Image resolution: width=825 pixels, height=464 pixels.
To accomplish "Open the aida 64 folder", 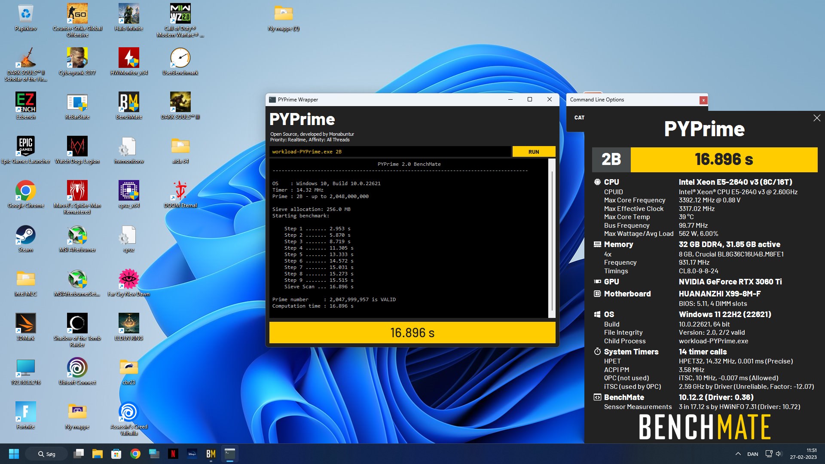I will [x=180, y=150].
